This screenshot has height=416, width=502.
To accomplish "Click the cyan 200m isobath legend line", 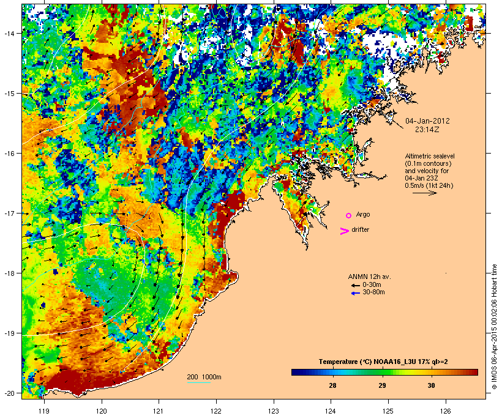I will click(x=198, y=382).
